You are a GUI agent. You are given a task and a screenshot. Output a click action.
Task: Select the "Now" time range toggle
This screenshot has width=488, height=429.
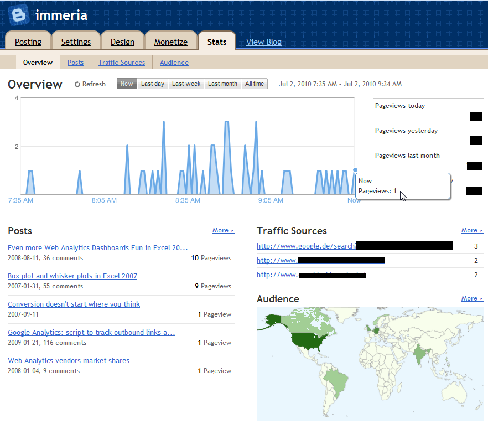click(x=126, y=84)
